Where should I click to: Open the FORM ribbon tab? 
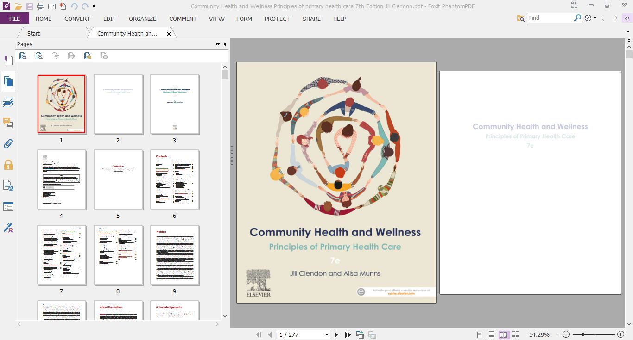tap(244, 19)
